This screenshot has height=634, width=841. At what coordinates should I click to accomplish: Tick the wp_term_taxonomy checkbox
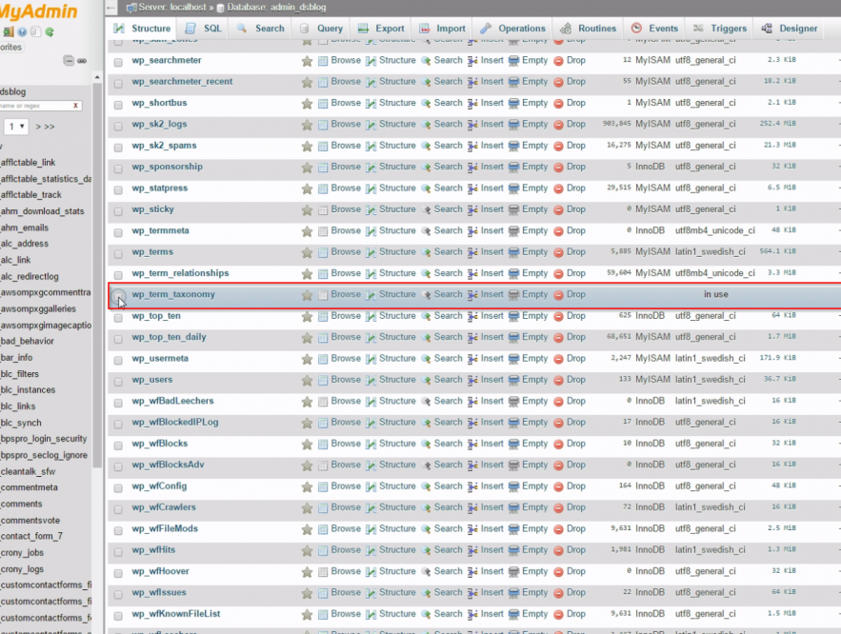pyautogui.click(x=118, y=296)
